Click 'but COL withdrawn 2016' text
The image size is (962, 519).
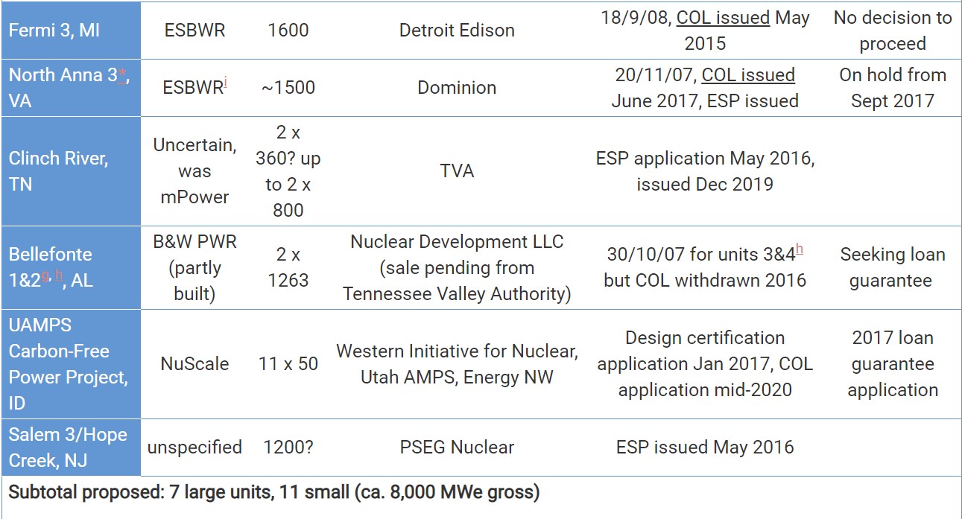point(705,281)
